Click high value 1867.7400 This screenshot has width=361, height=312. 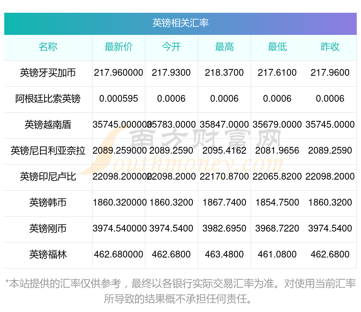[x=224, y=203]
